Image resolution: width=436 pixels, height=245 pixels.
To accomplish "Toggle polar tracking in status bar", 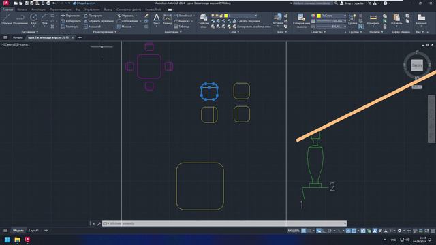I will click(x=330, y=231).
